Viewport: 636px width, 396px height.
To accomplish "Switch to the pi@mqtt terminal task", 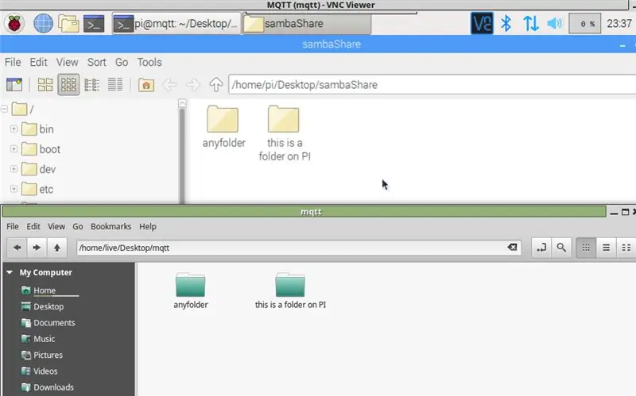I will coord(176,24).
